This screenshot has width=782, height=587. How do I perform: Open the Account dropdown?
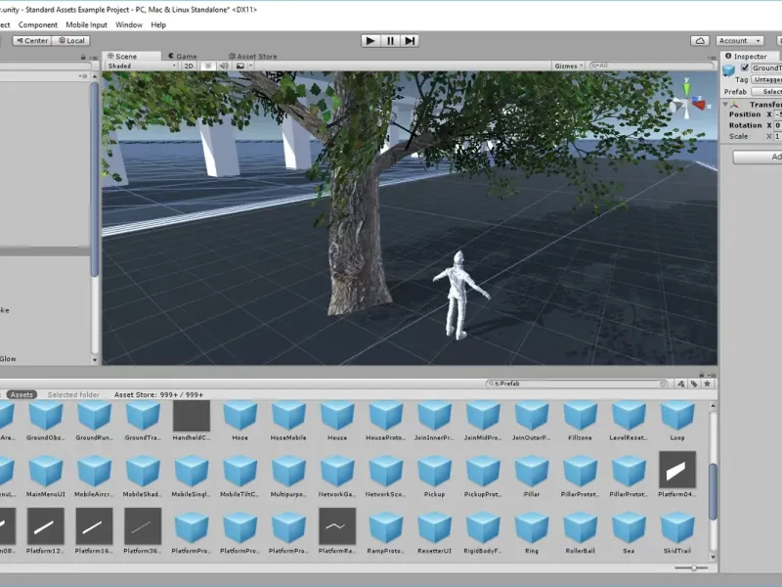(738, 40)
